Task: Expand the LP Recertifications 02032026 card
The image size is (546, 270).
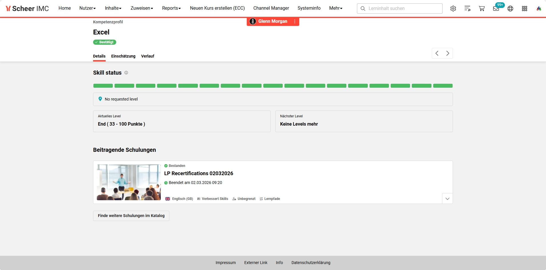Action: point(447,199)
